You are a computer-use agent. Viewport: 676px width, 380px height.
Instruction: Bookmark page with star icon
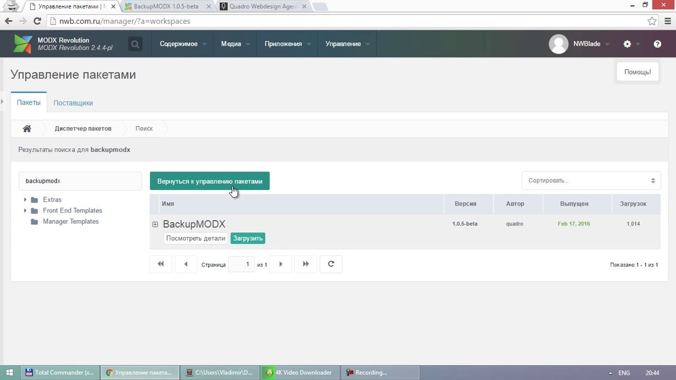tap(652, 22)
